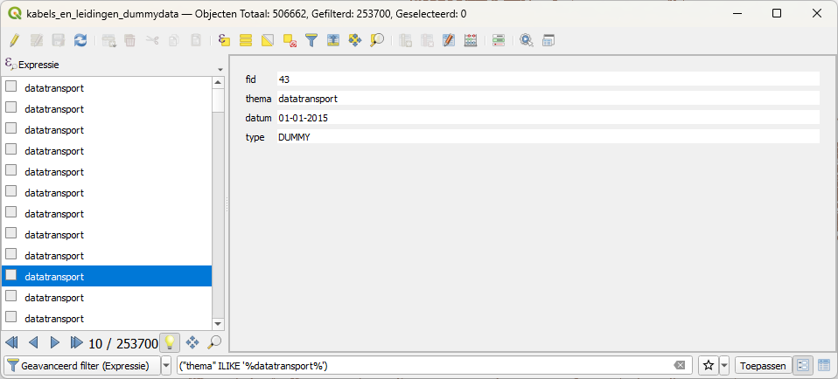Click the Actions gear icon
This screenshot has height=379, width=838.
point(527,40)
